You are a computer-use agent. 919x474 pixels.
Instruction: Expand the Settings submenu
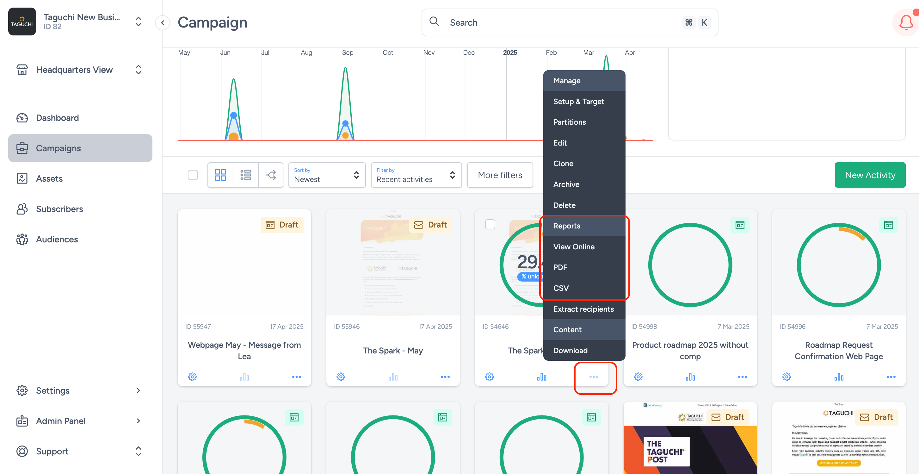pyautogui.click(x=139, y=390)
